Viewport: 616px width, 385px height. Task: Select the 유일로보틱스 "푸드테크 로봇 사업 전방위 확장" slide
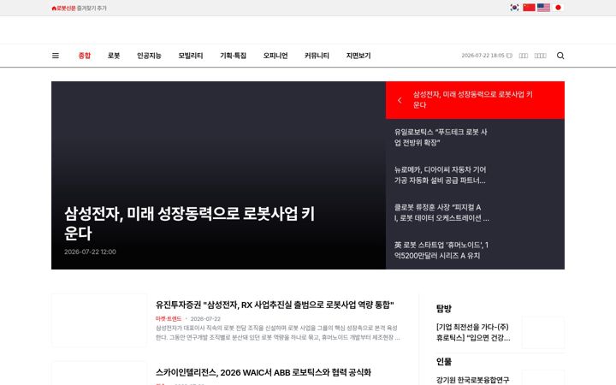[441, 138]
